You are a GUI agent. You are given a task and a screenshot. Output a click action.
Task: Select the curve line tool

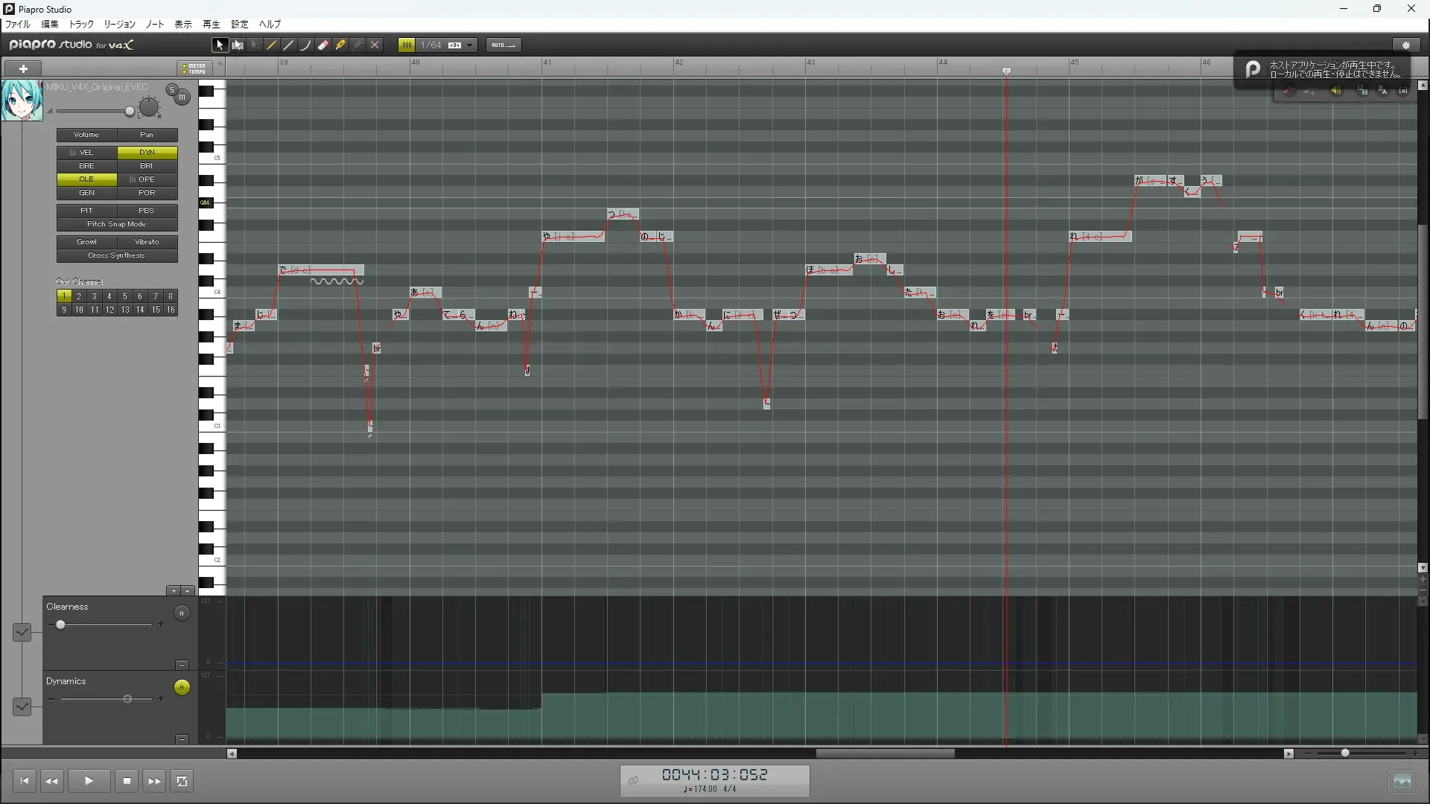tap(305, 45)
